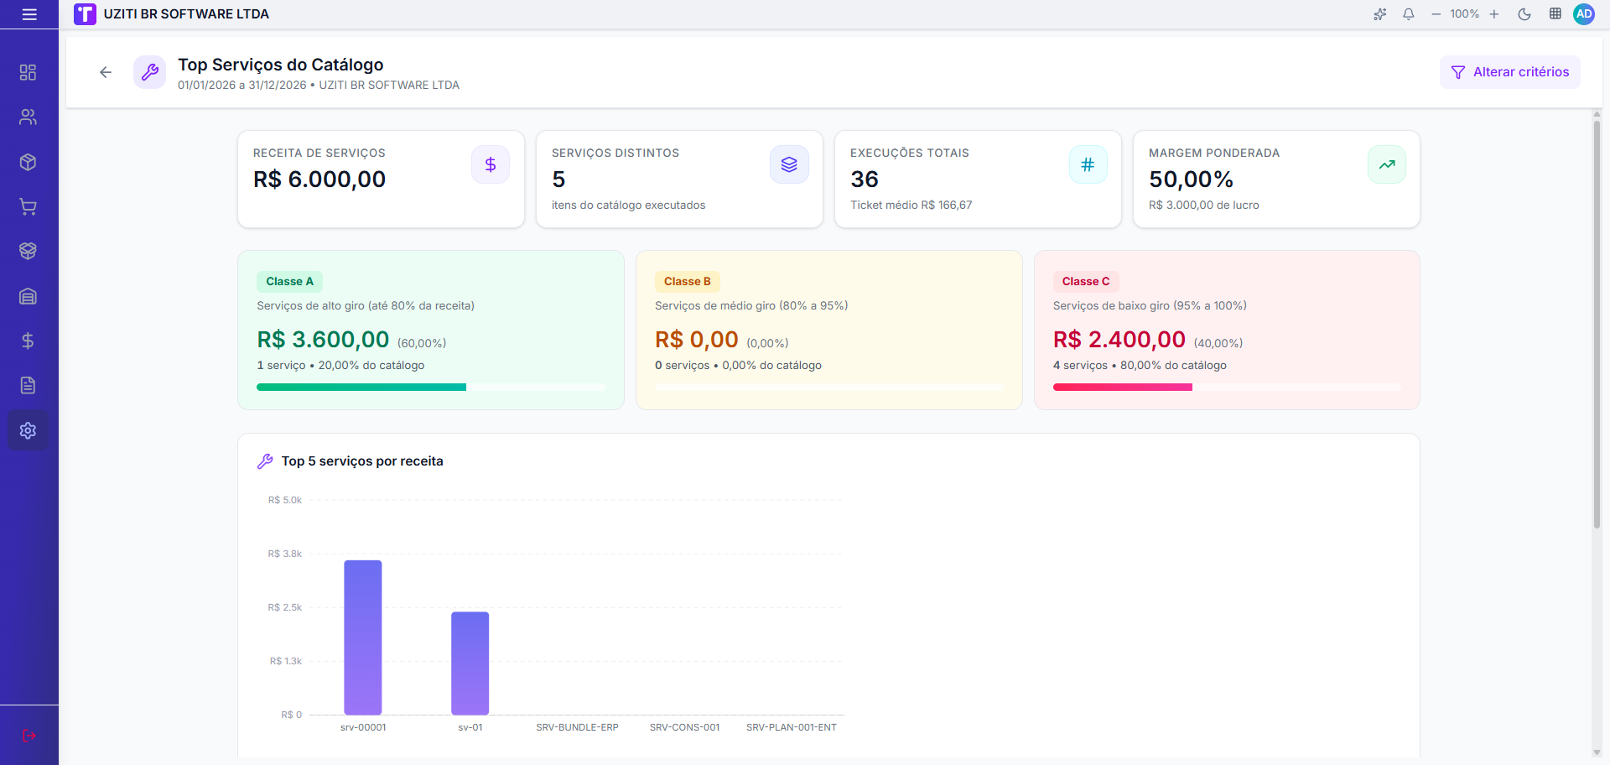Open the document sidebar icon
The height and width of the screenshot is (765, 1610).
tap(28, 385)
